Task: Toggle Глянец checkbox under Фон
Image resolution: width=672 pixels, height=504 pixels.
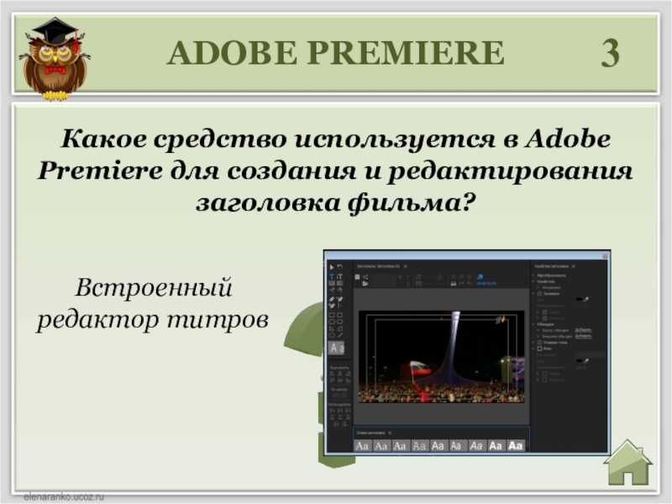Action: point(544,374)
